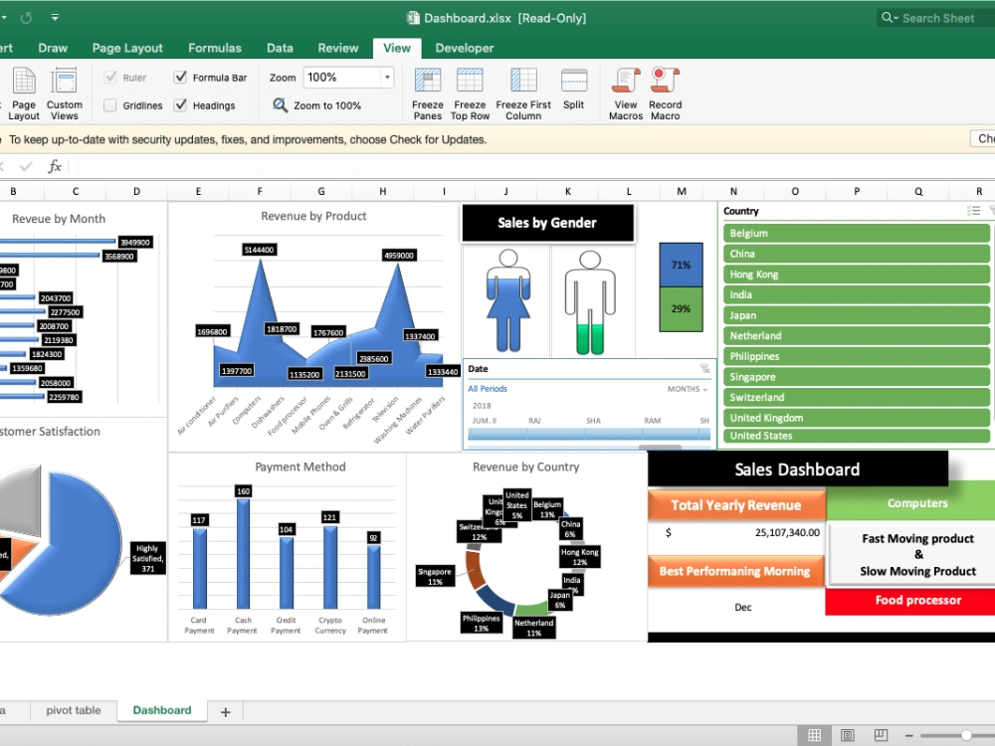This screenshot has height=746, width=995.
Task: Select Japan in the Country slicer
Action: (x=856, y=314)
